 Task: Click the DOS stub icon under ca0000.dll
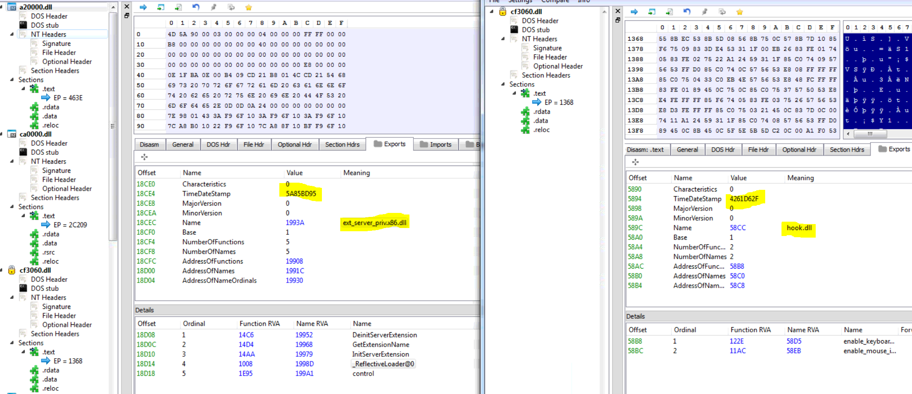(x=23, y=152)
